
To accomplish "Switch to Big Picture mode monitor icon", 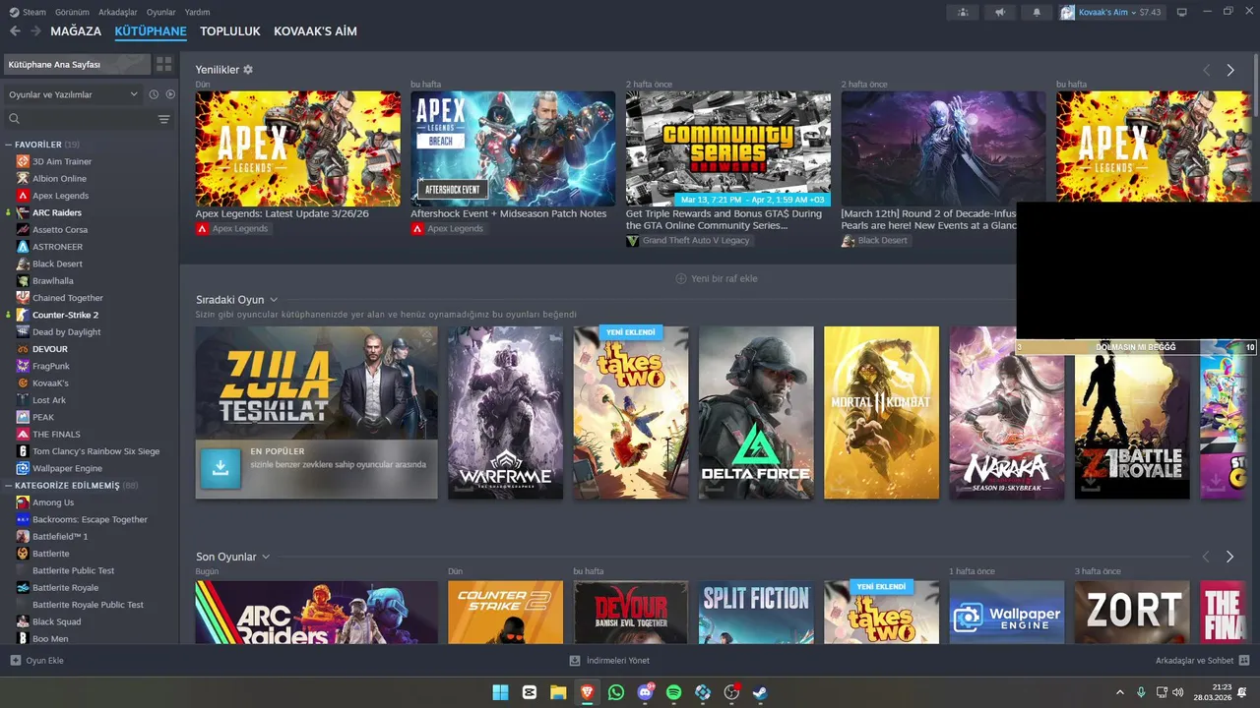I will [1182, 12].
